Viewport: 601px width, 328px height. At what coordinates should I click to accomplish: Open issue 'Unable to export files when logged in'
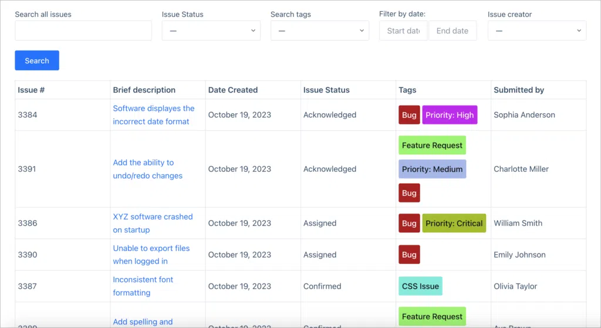pos(151,255)
